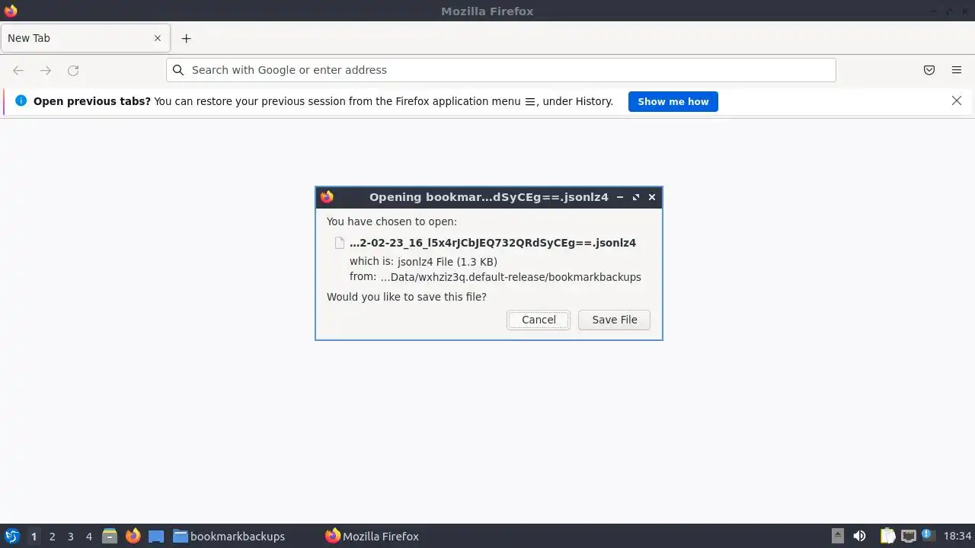The image size is (975, 548).
Task: Open the removable media tray icon
Action: 838,537
